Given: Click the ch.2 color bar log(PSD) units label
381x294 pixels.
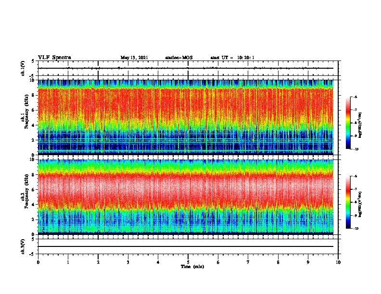Looking at the screenshot, I should pyautogui.click(x=360, y=205).
